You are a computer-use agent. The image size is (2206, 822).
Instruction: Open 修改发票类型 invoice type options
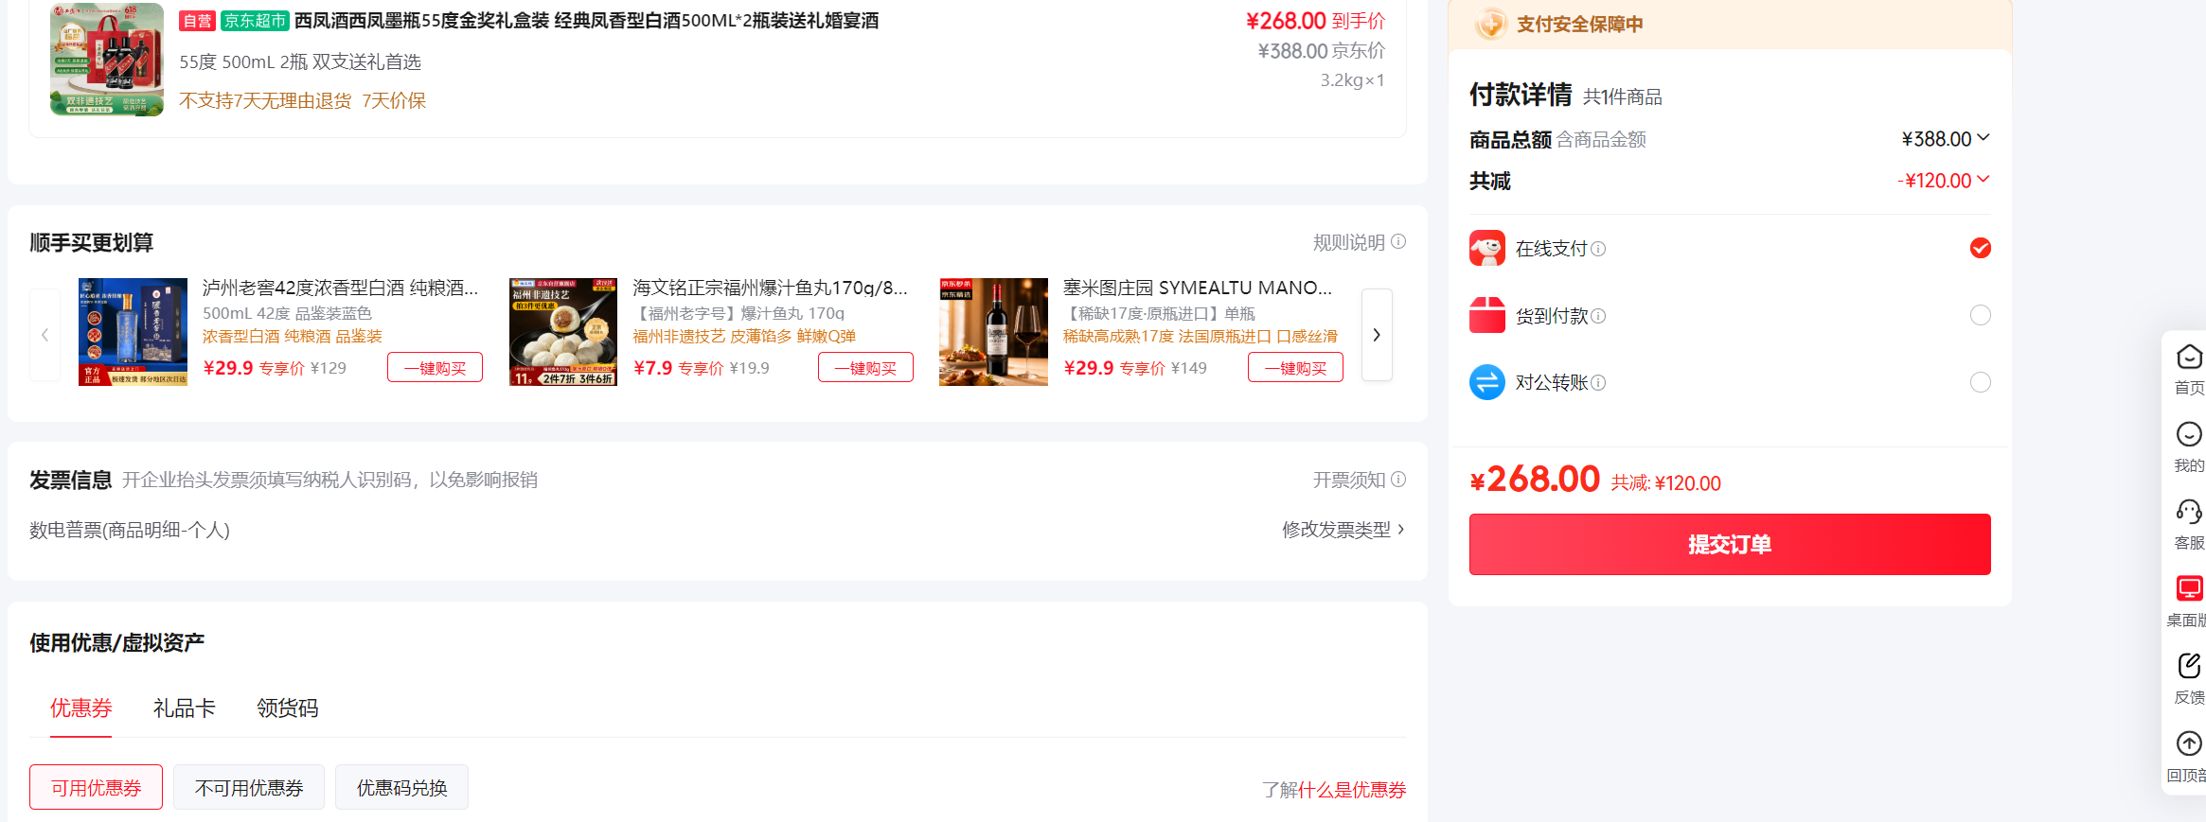point(1343,530)
